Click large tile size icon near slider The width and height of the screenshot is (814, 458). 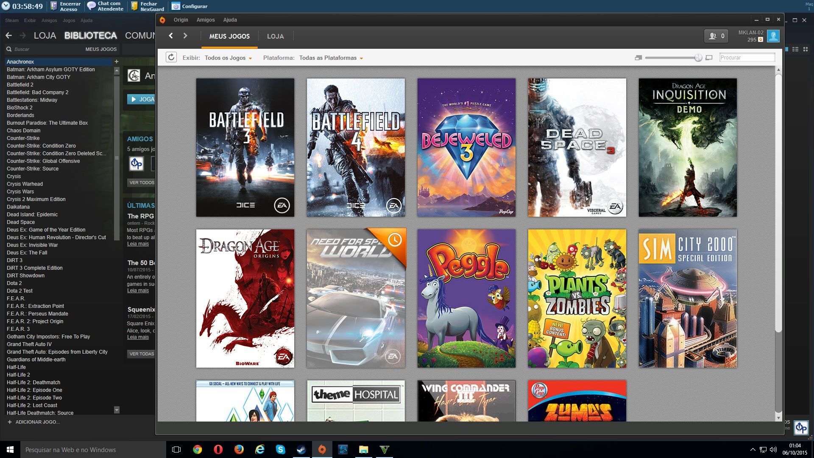(709, 58)
